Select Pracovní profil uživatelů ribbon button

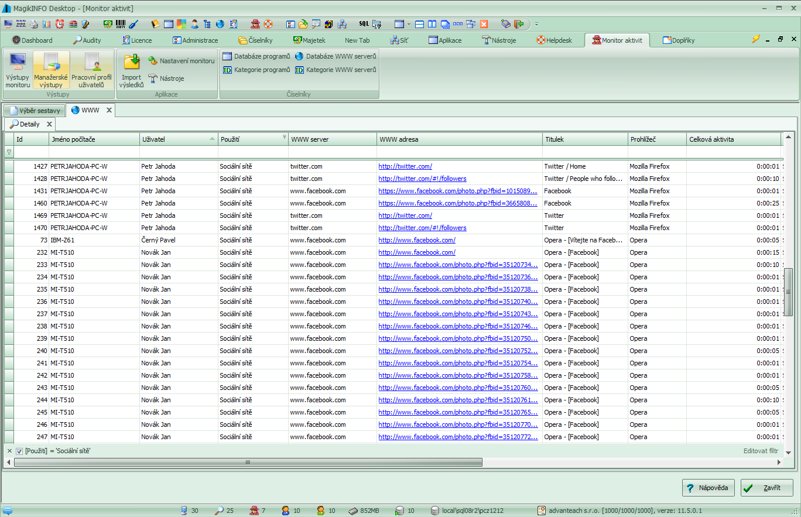click(91, 70)
